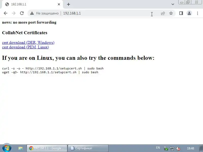
Task: Click the 'news: no more port forwarding' text
Action: (x=29, y=22)
